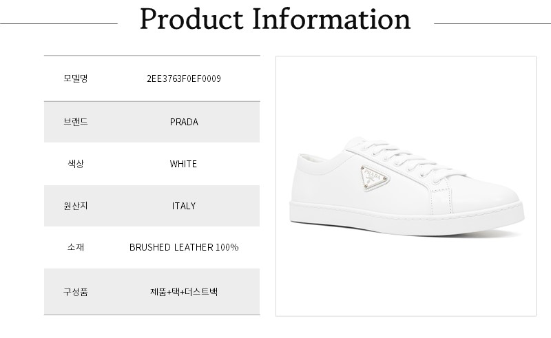Select the WHITE color value
Screen dimensions: 551x338
(184, 164)
